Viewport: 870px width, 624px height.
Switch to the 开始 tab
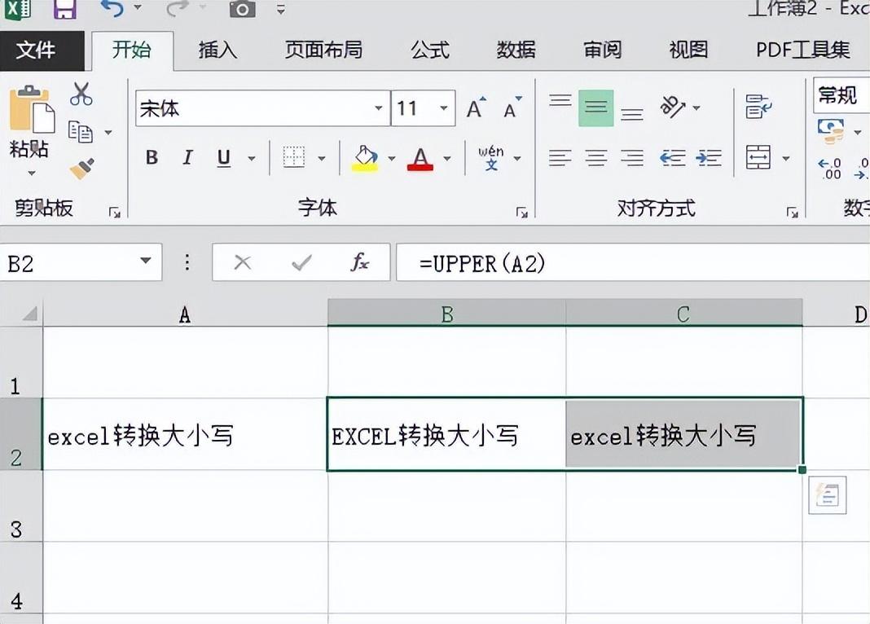coord(132,51)
